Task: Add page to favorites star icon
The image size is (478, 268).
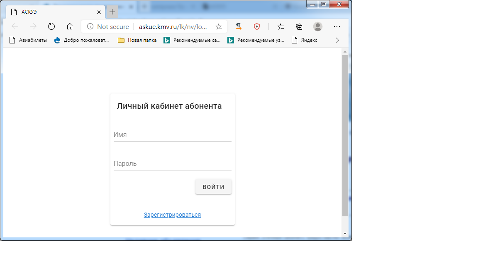Action: pyautogui.click(x=219, y=26)
